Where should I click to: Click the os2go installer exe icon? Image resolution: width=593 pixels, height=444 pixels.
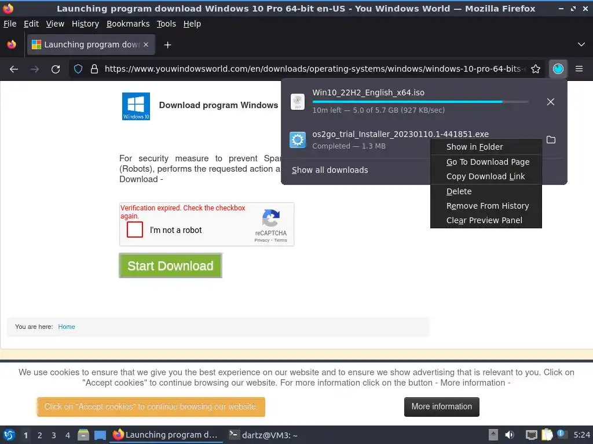[298, 140]
